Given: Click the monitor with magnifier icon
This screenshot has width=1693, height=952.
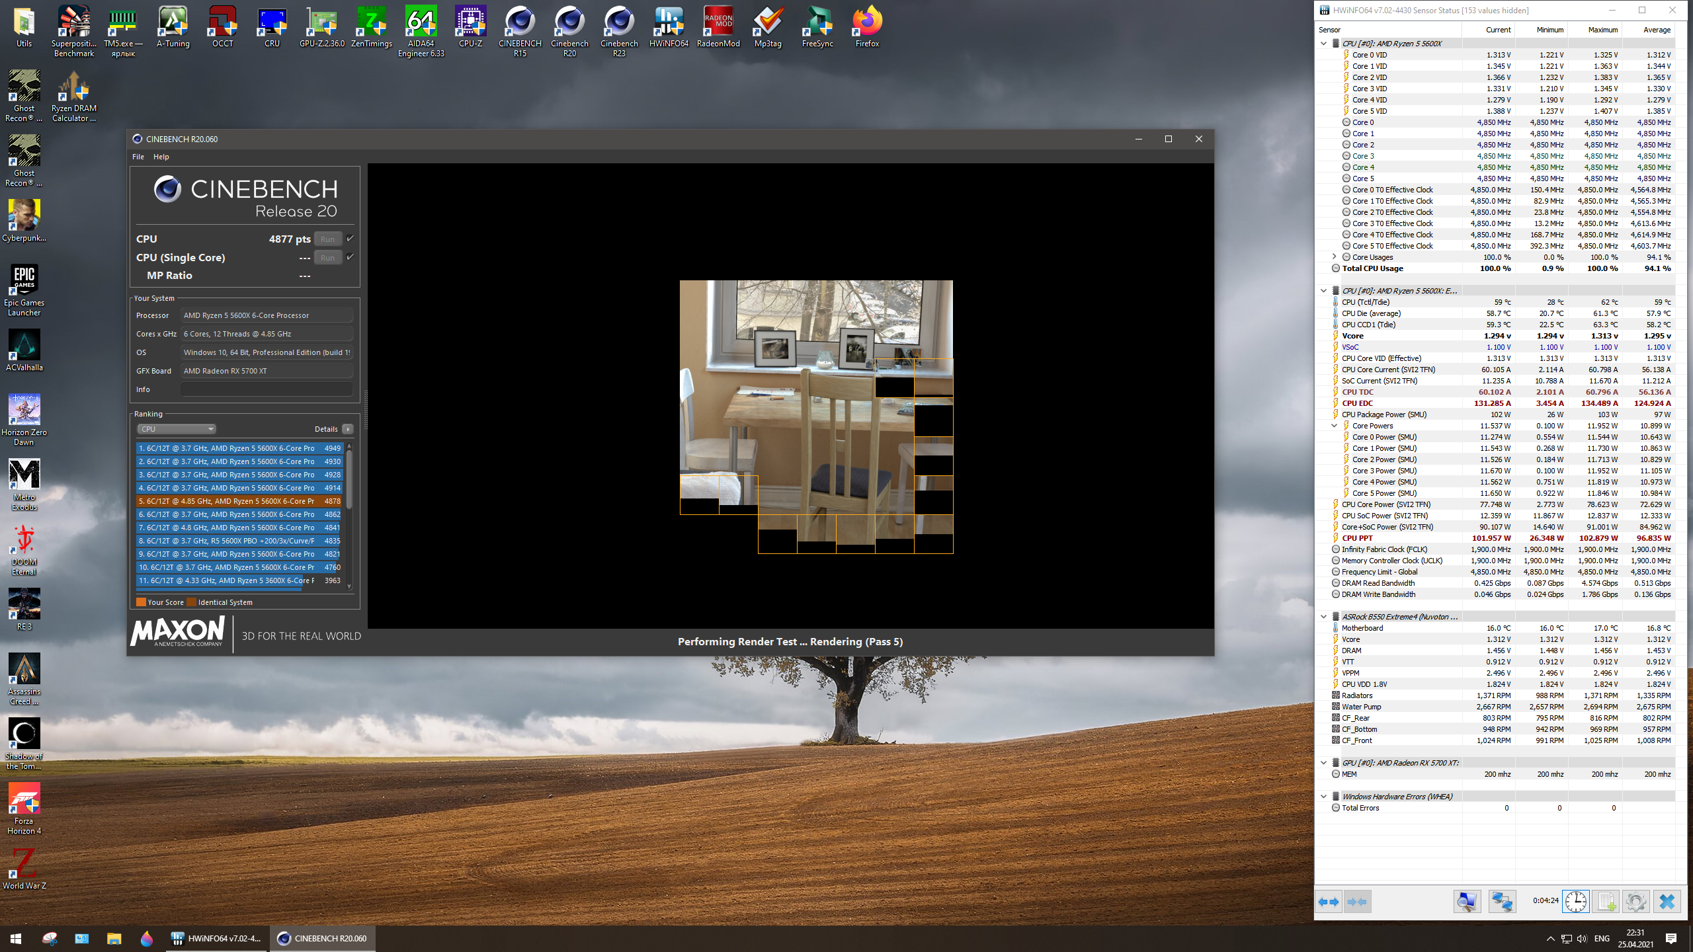Looking at the screenshot, I should 1466,902.
